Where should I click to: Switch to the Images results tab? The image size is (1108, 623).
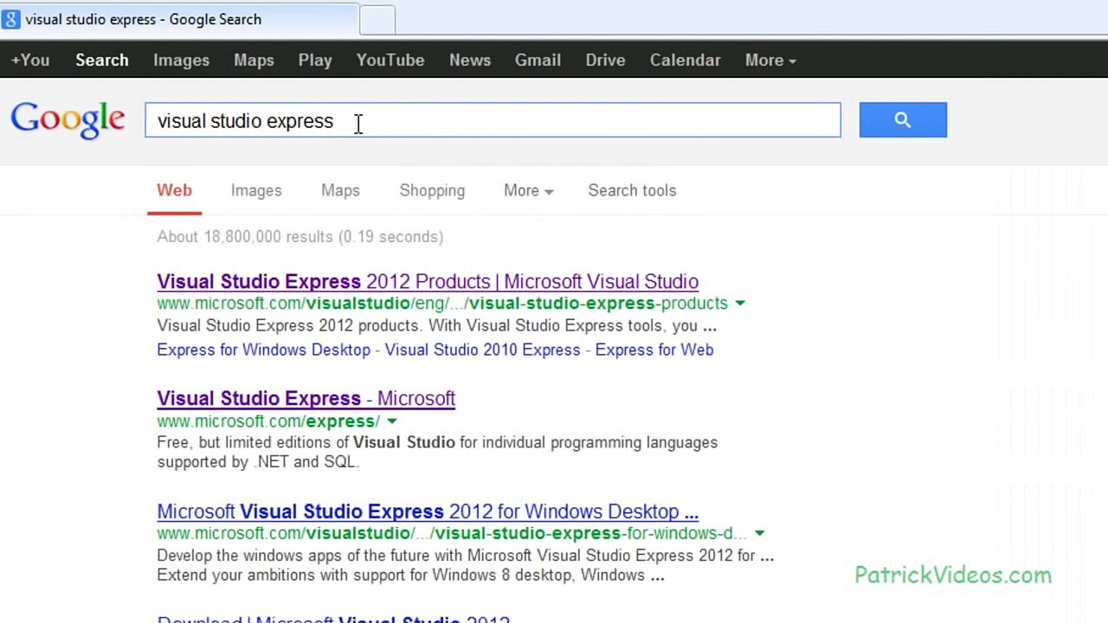coord(256,190)
